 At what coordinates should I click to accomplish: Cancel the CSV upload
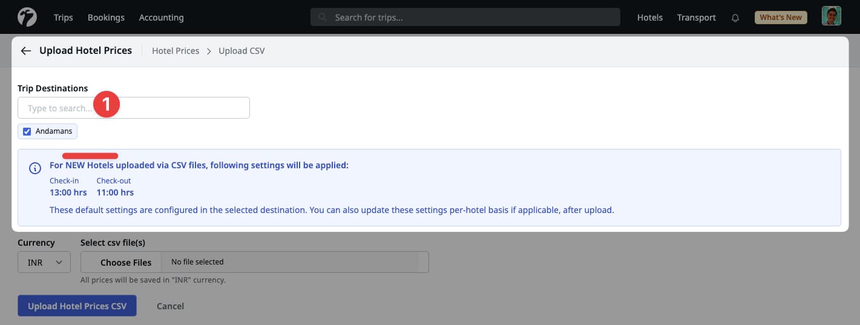click(170, 306)
